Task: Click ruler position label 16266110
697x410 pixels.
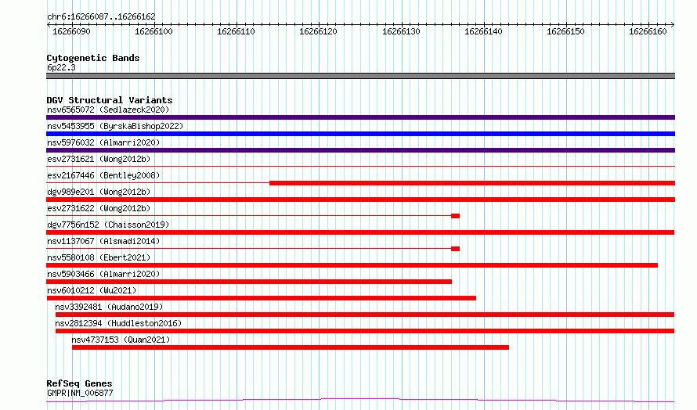Action: (236, 31)
